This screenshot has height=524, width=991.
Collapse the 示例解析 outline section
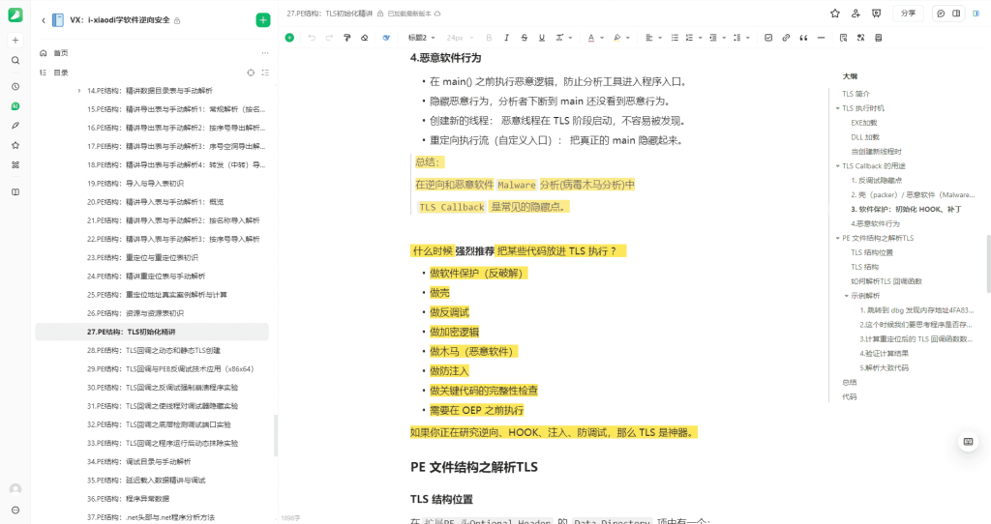(x=845, y=296)
